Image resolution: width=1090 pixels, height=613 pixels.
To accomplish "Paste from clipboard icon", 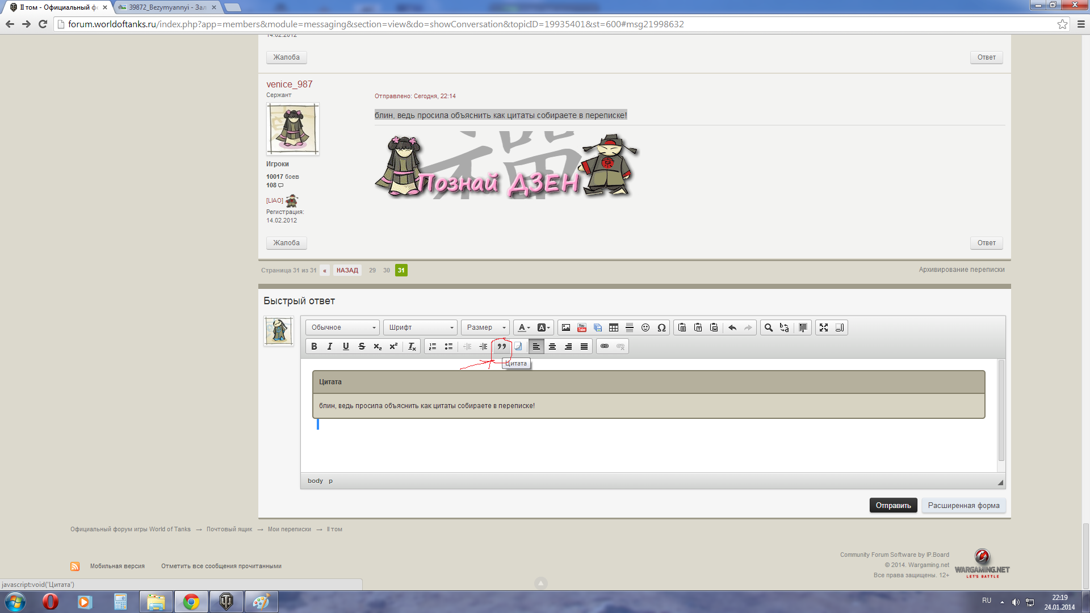I will coord(682,328).
